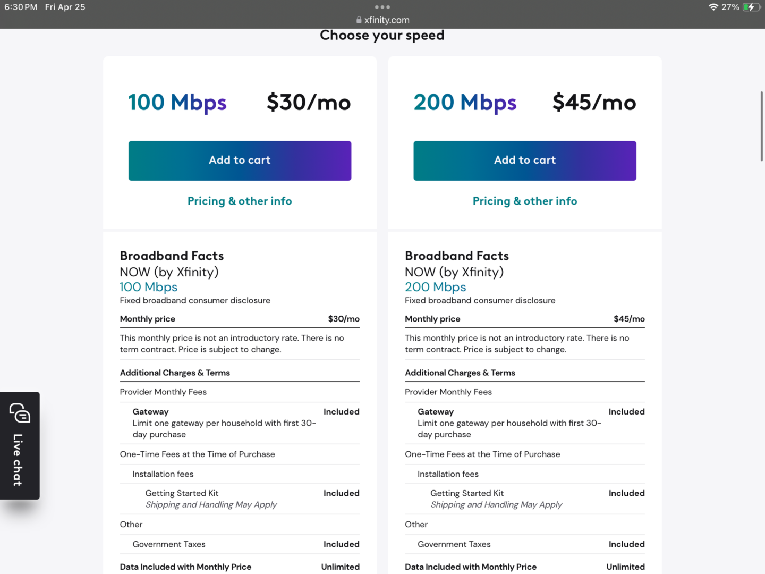Viewport: 765px width, 574px height.
Task: Open the Live chat bubble icon
Action: pos(20,413)
